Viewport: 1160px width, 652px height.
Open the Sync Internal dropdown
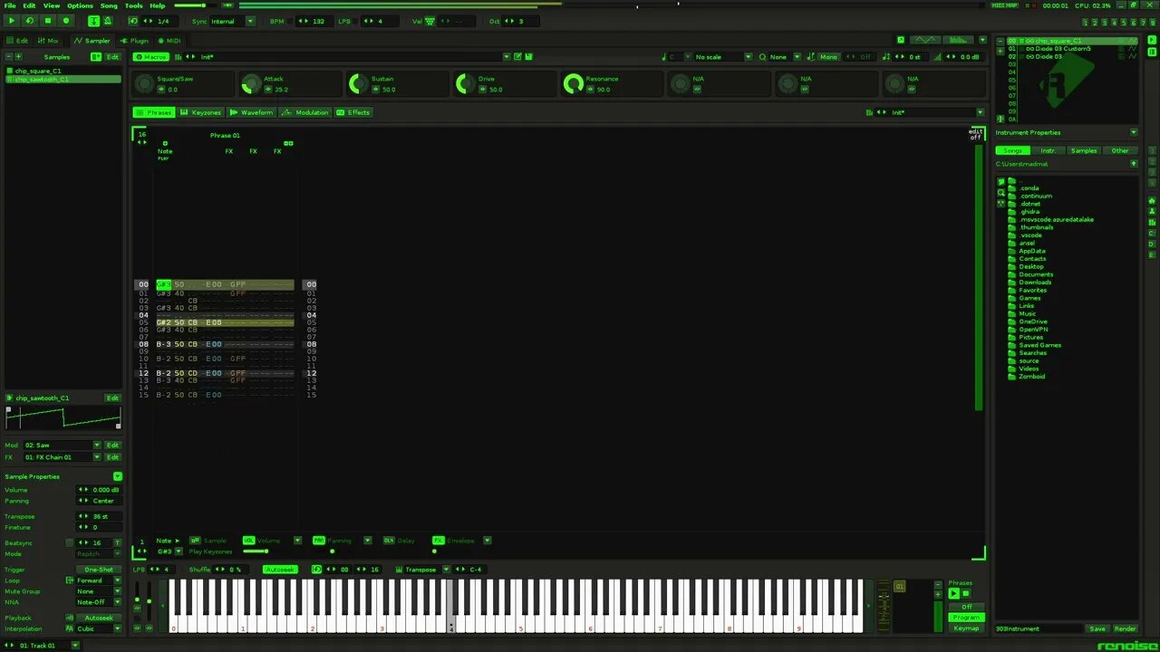click(x=233, y=21)
